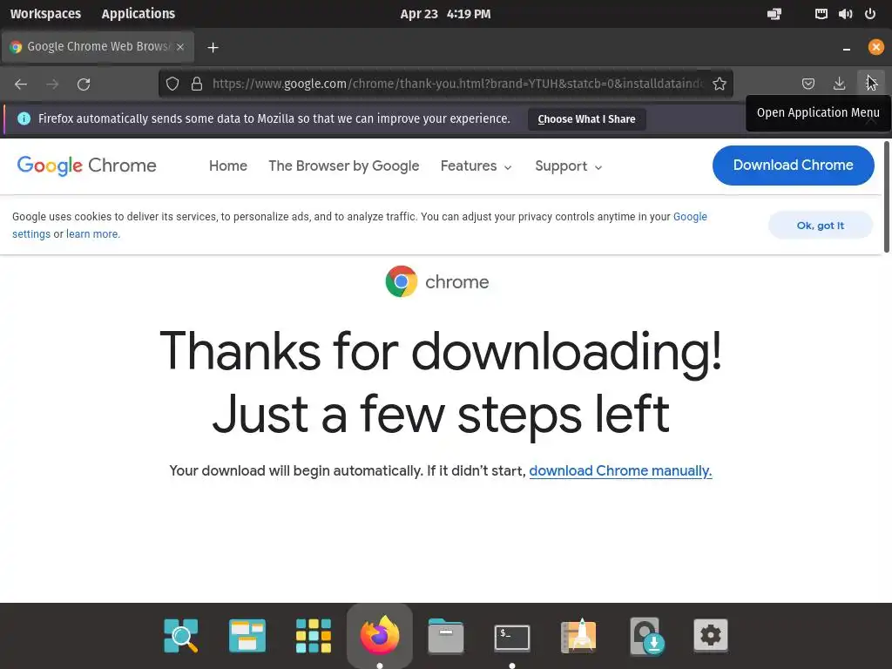This screenshot has width=892, height=669.
Task: Open the disk installer icon in dock
Action: 645,636
